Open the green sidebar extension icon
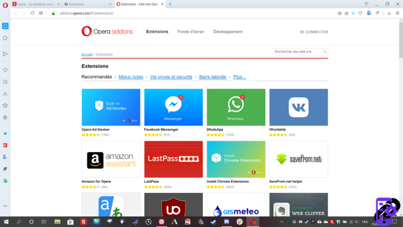403x227 pixels. 5,181
